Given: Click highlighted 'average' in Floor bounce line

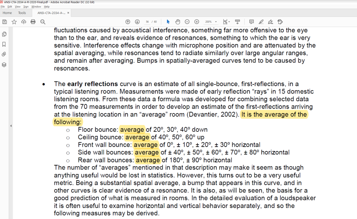Looking at the screenshot, I should tap(132, 130).
